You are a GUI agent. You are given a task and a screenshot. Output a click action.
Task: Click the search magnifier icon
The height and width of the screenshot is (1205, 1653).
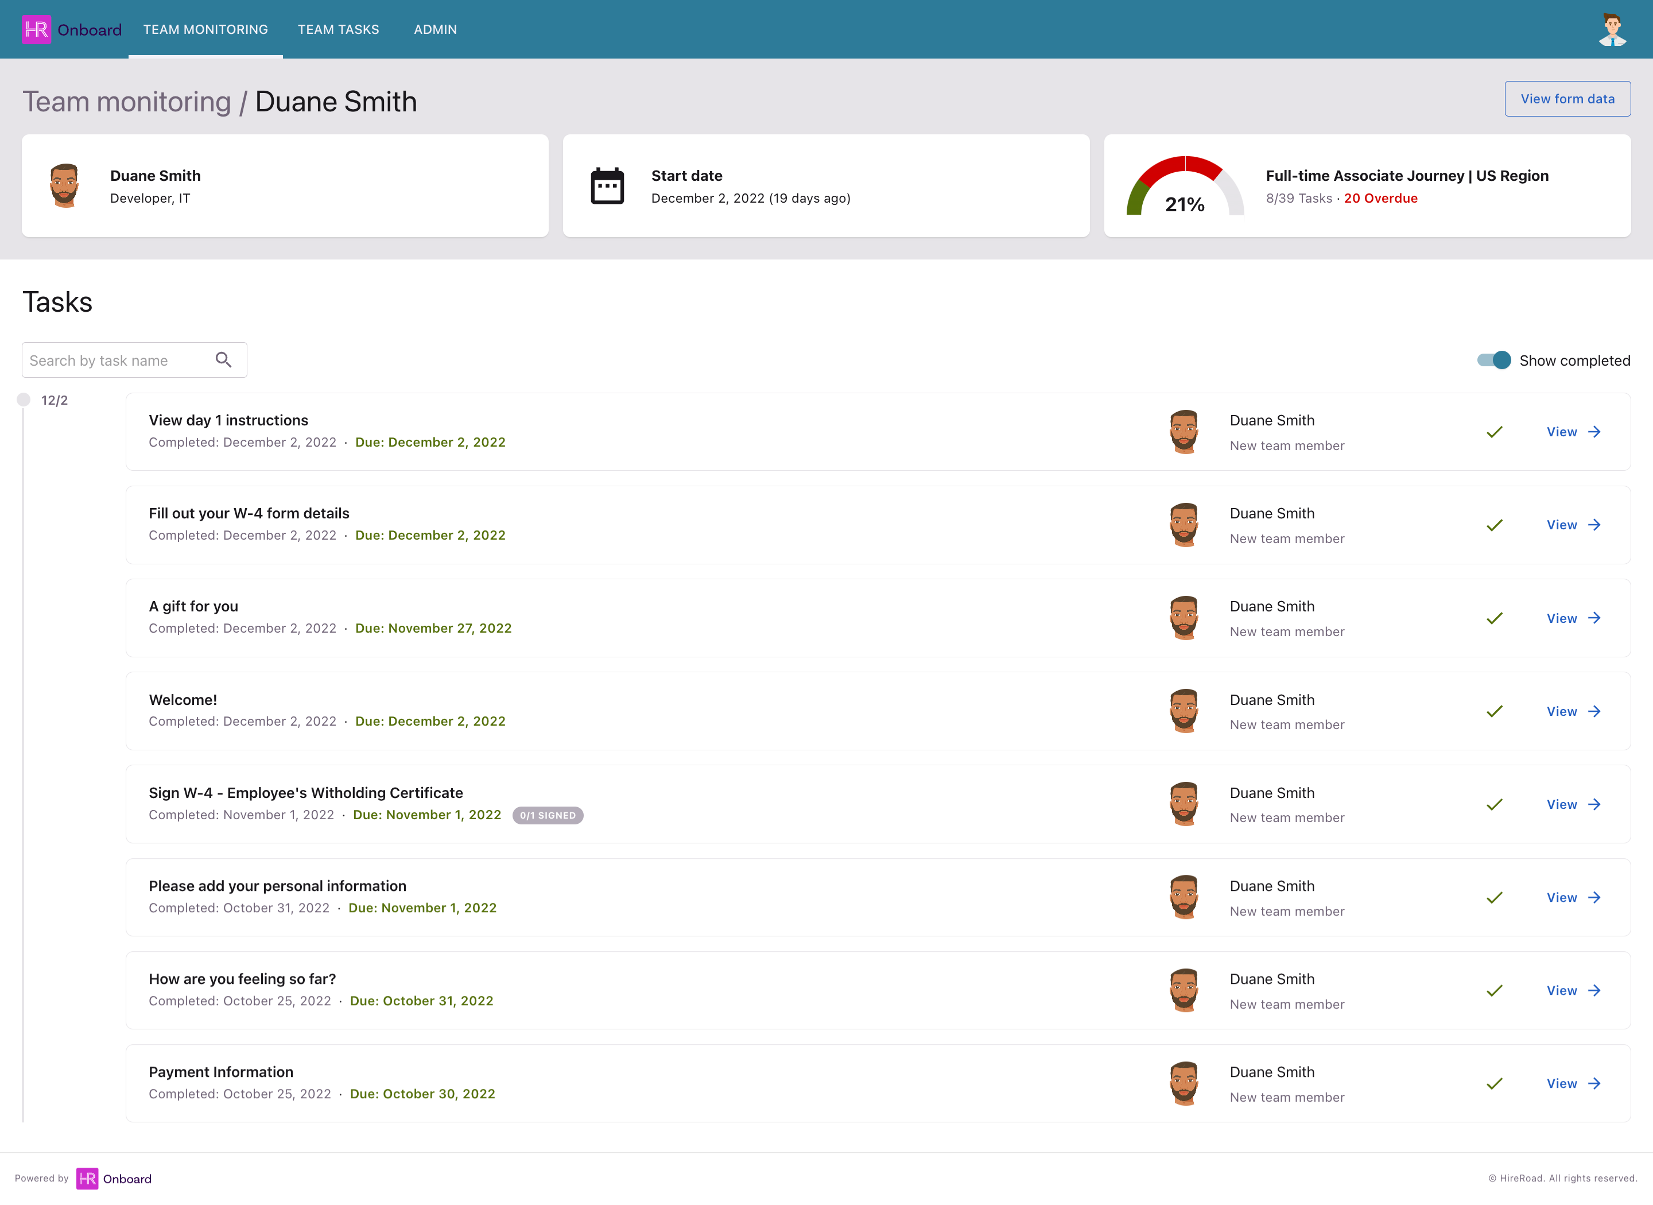pyautogui.click(x=224, y=359)
